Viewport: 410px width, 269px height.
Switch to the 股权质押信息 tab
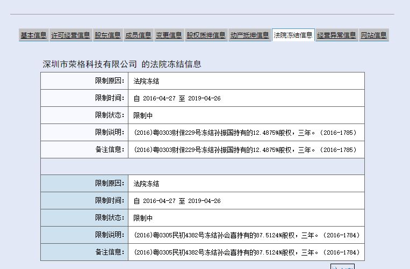206,35
